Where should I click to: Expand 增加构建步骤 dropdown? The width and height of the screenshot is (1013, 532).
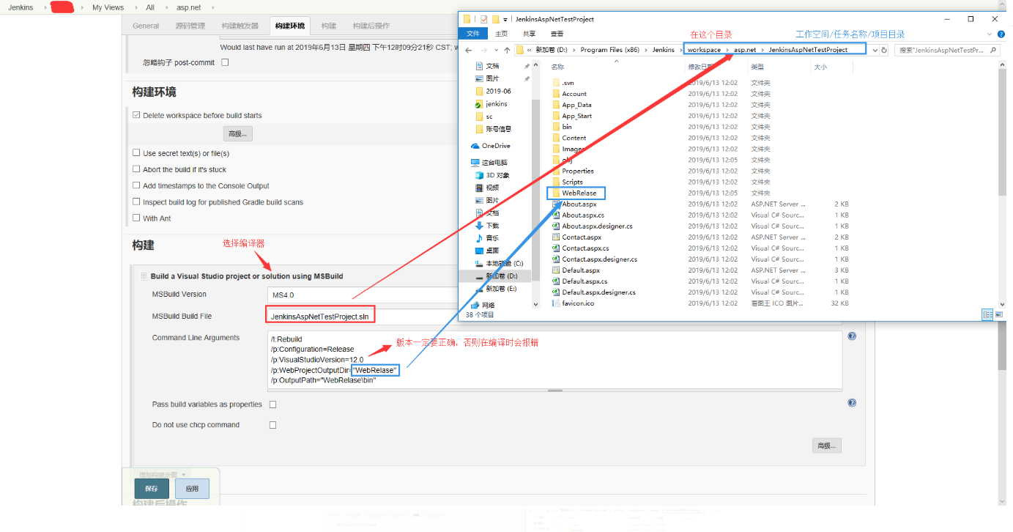[x=163, y=475]
